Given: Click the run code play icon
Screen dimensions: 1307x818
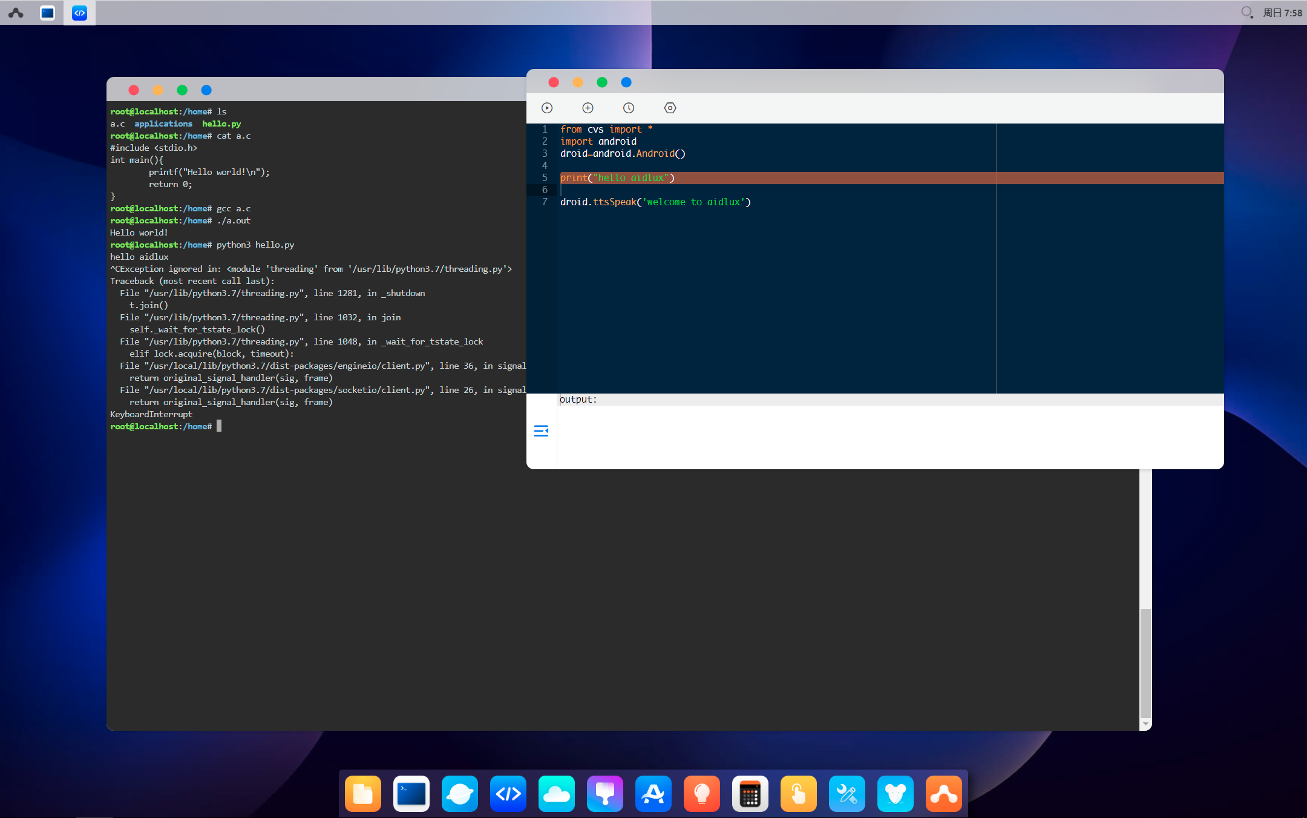Looking at the screenshot, I should (x=547, y=108).
